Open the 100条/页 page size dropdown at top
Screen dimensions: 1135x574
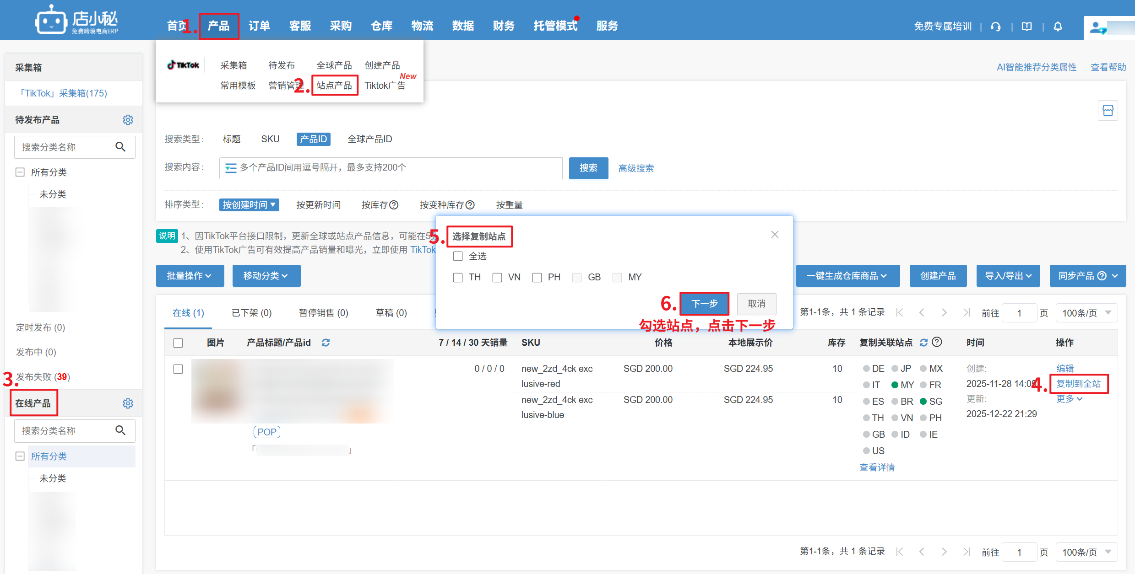[1086, 313]
